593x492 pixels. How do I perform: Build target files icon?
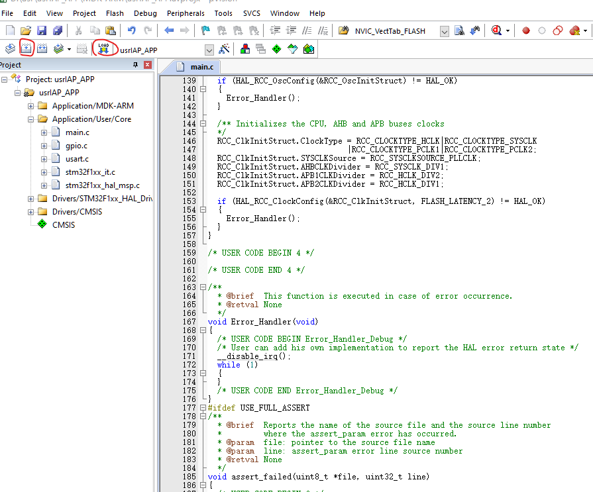[27, 49]
